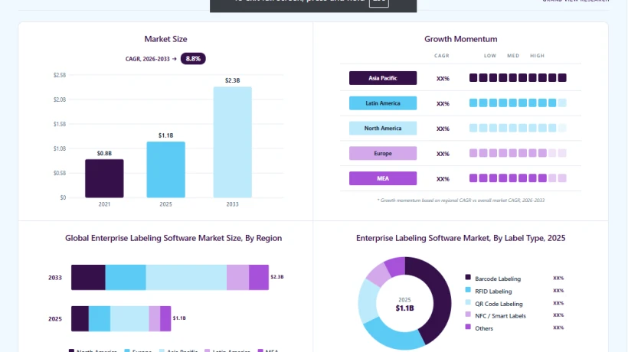Click the "Market Size" chart title
The width and height of the screenshot is (628, 352).
pos(165,39)
